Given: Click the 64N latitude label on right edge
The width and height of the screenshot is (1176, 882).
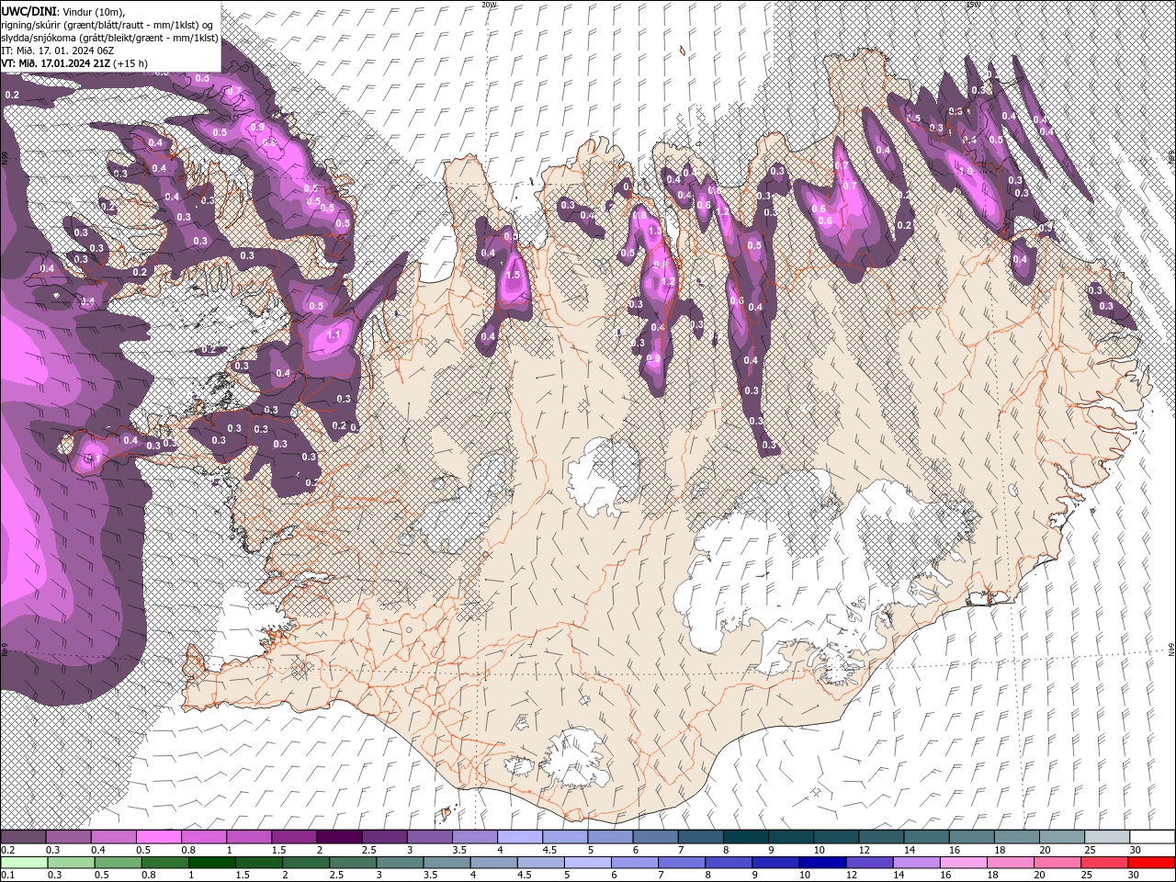Looking at the screenshot, I should (x=1170, y=650).
